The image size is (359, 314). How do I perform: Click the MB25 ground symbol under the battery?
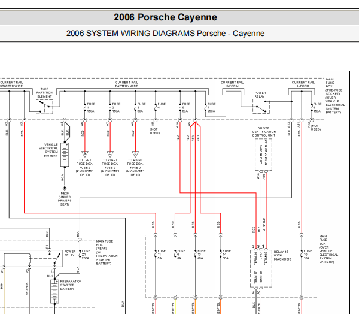click(x=65, y=188)
